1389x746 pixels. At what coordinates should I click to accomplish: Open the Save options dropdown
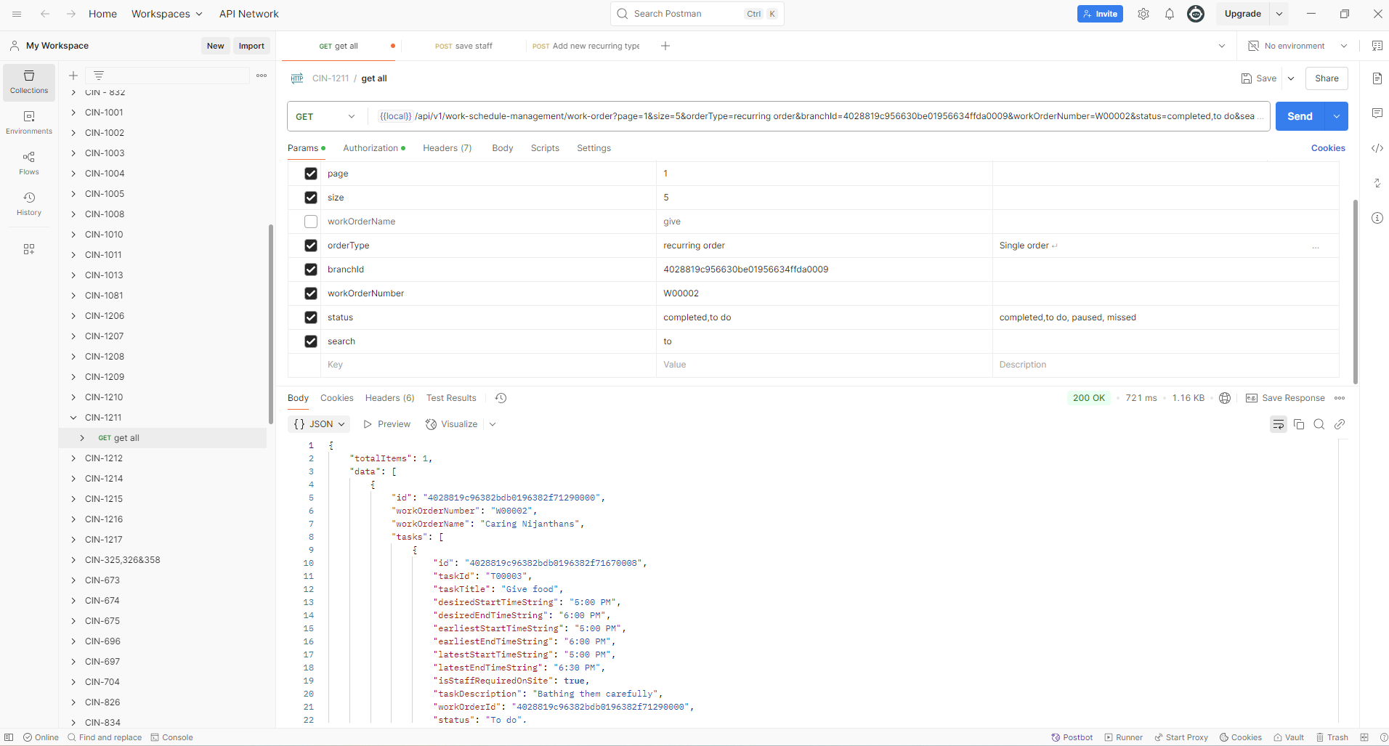point(1291,78)
